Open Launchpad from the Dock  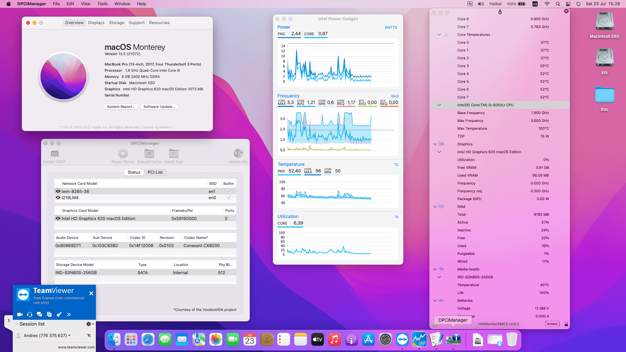(x=131, y=340)
